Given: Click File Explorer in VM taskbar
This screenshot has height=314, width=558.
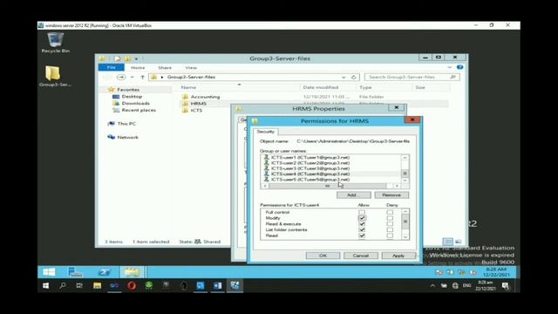Looking at the screenshot, I should click(x=132, y=272).
